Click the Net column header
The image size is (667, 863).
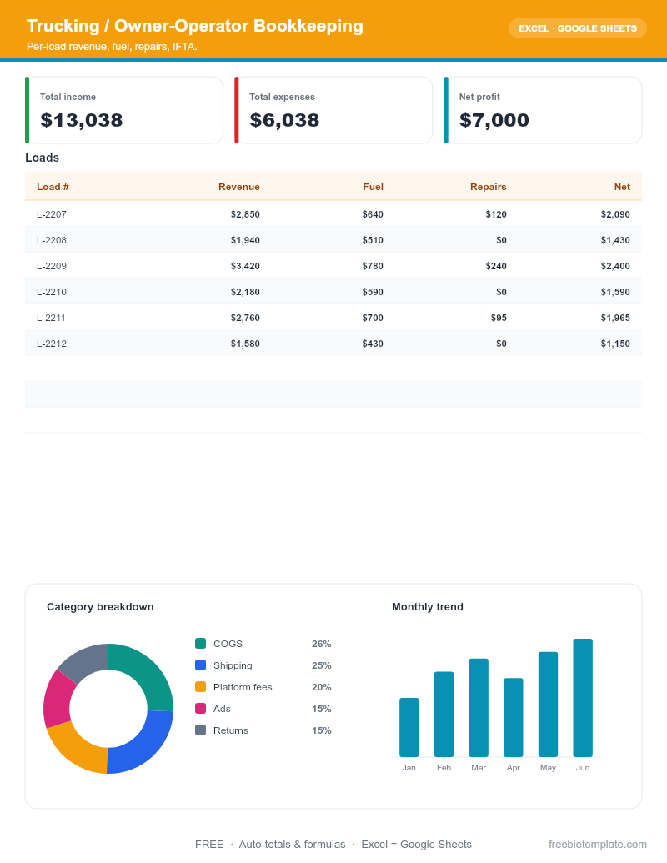coord(622,187)
